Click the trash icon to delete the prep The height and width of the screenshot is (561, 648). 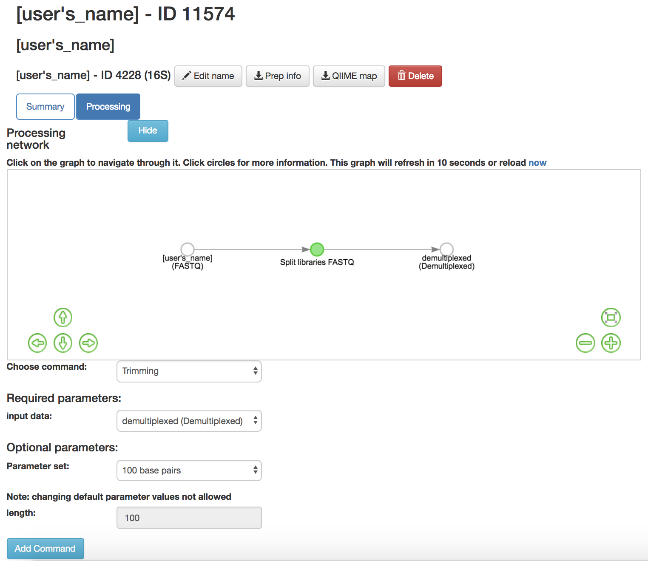point(401,76)
